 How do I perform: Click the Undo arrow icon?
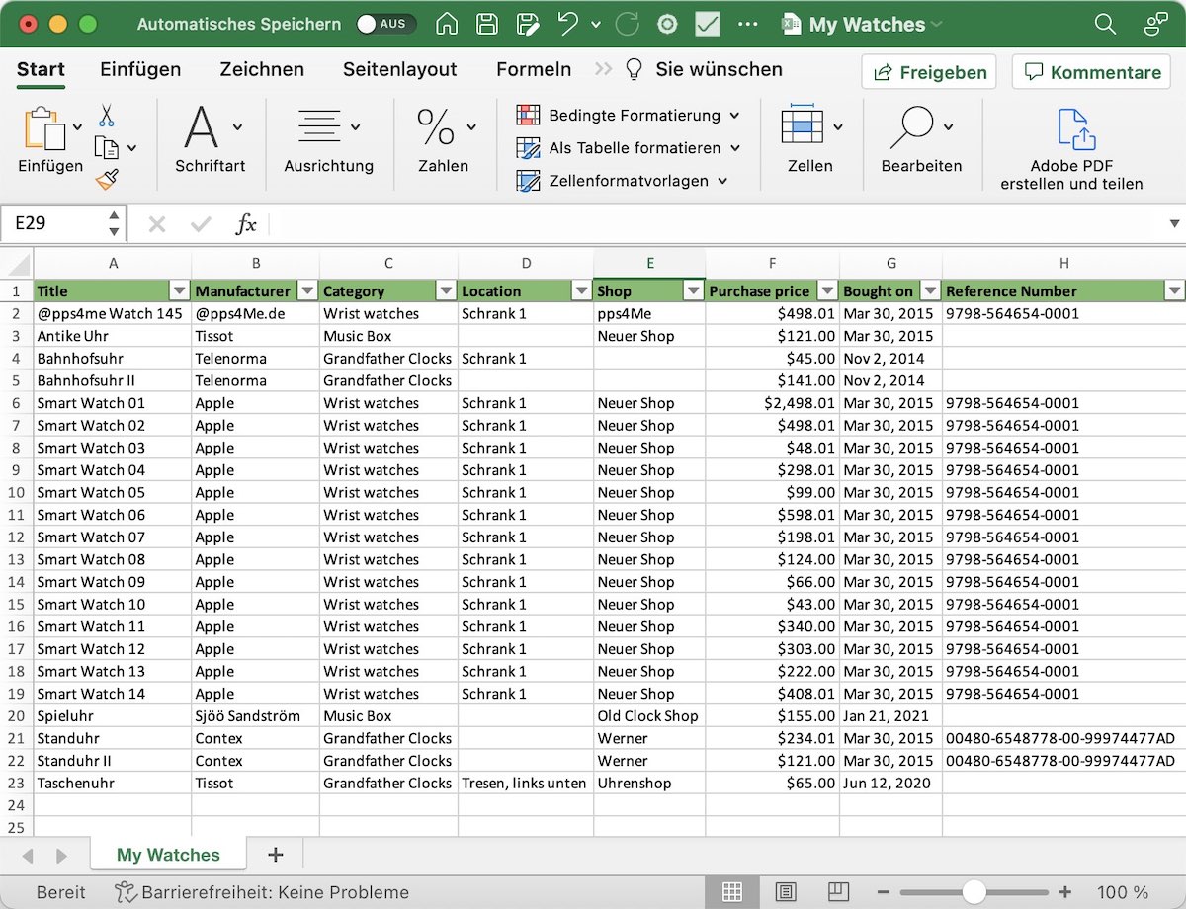click(x=567, y=25)
